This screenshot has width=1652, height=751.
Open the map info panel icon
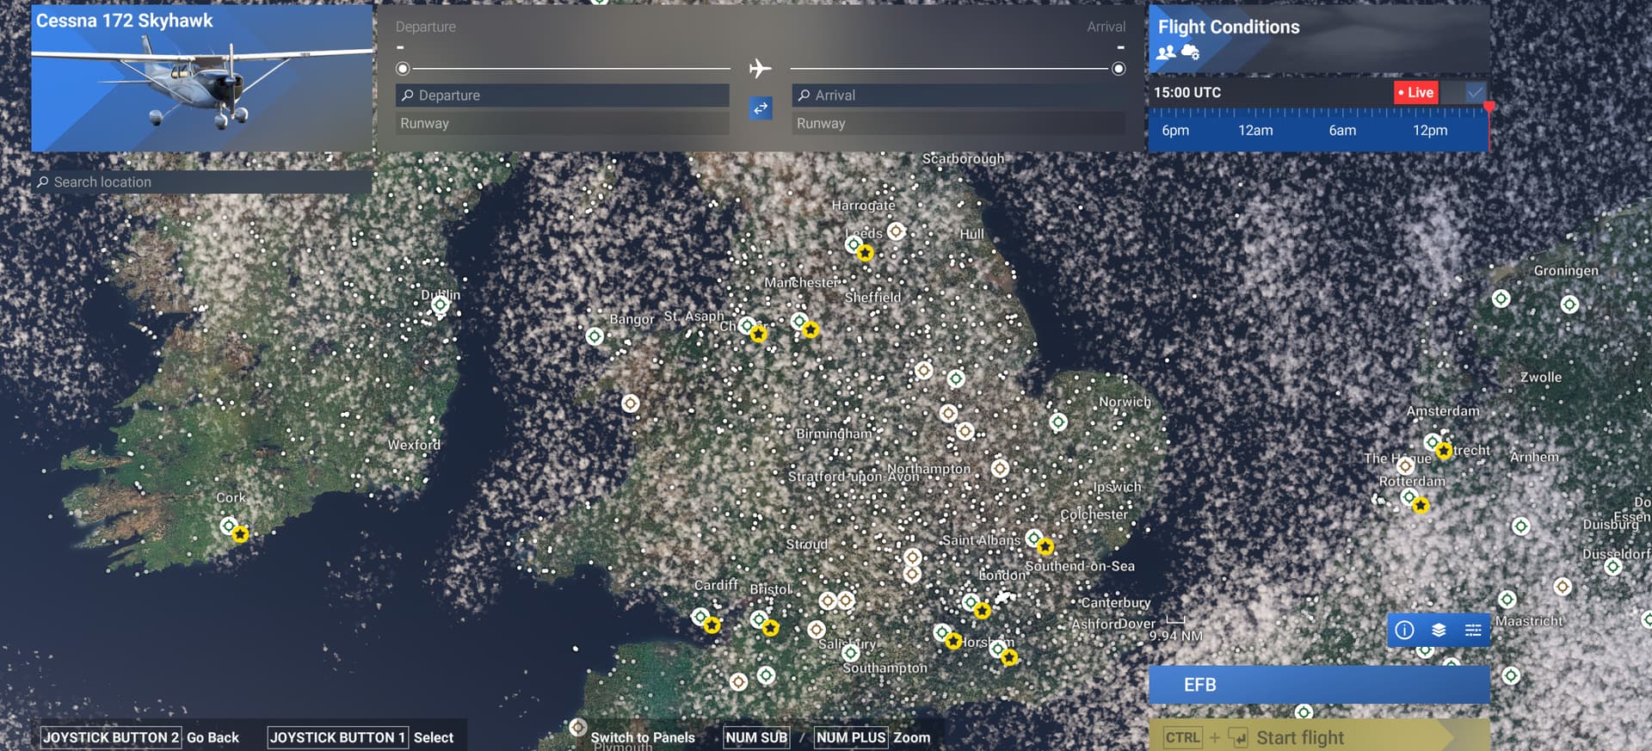pyautogui.click(x=1404, y=631)
